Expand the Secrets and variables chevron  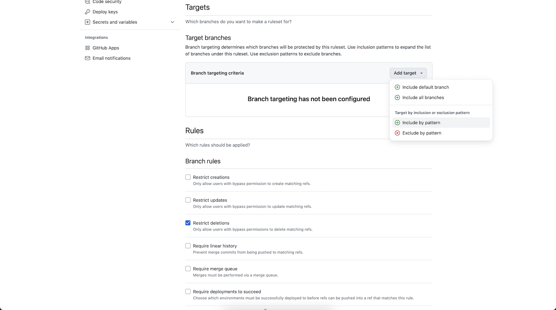(172, 22)
